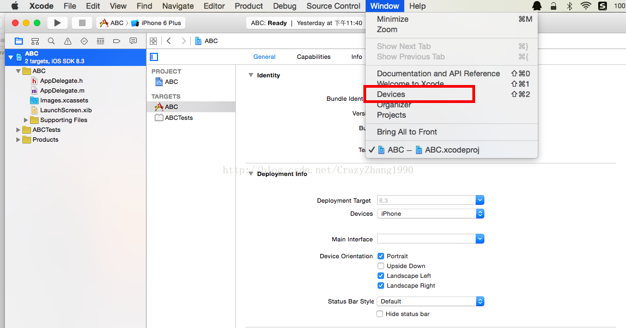Open the Find navigator magnifier icon

tap(51, 41)
